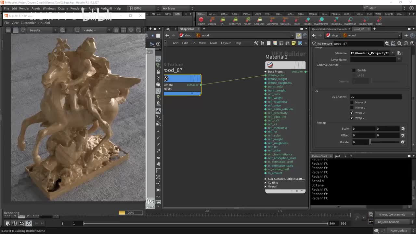The image size is (416, 234).
Task: Open the beauty AOV dropdown
Action: [x=42, y=30]
